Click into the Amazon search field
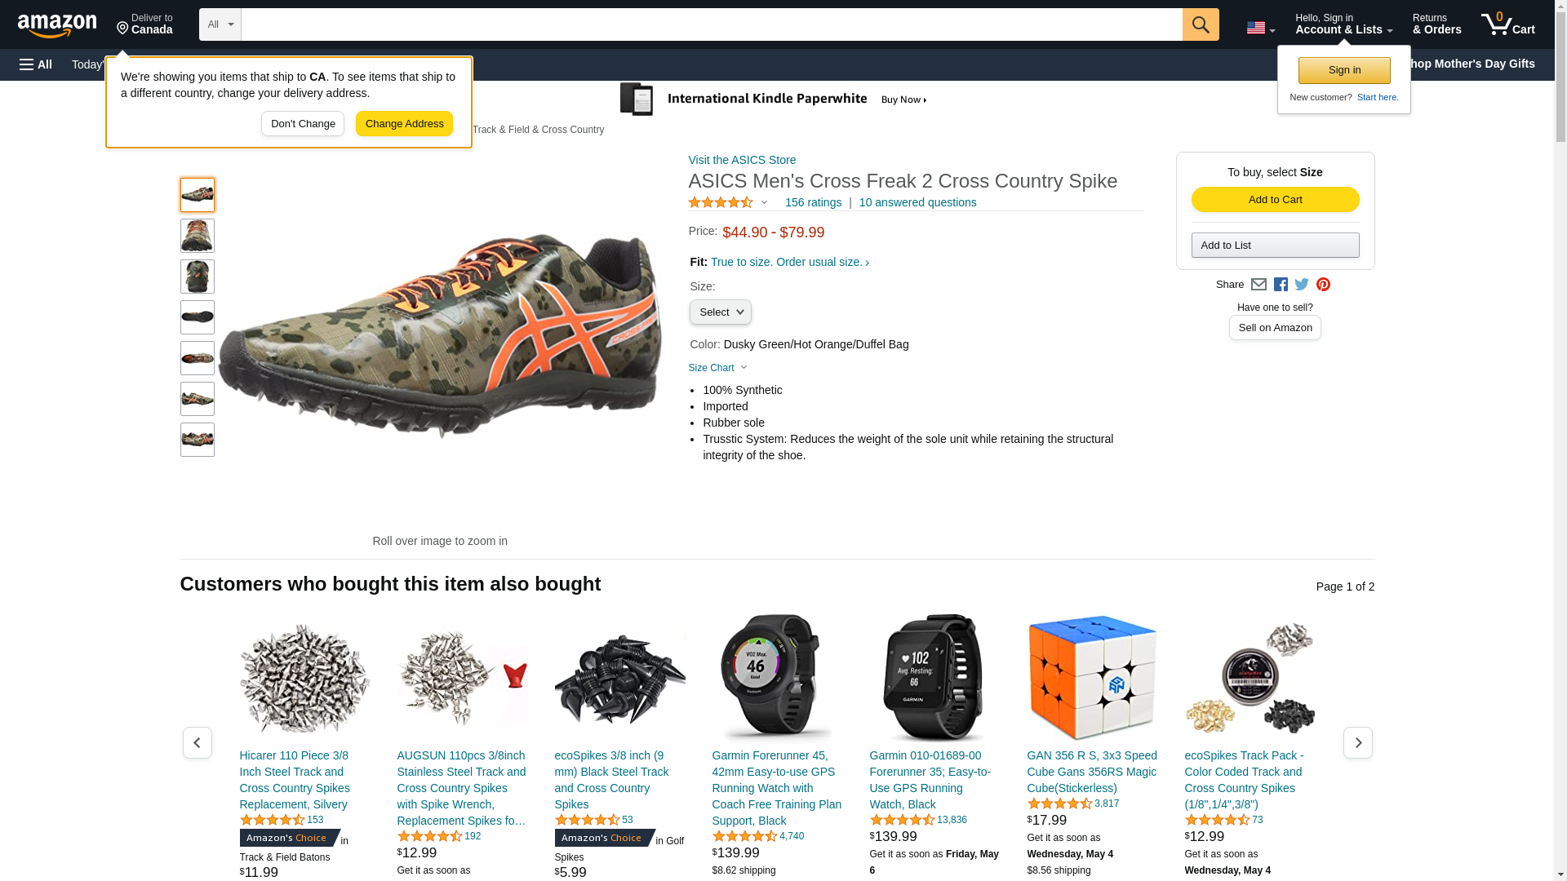 [x=712, y=24]
